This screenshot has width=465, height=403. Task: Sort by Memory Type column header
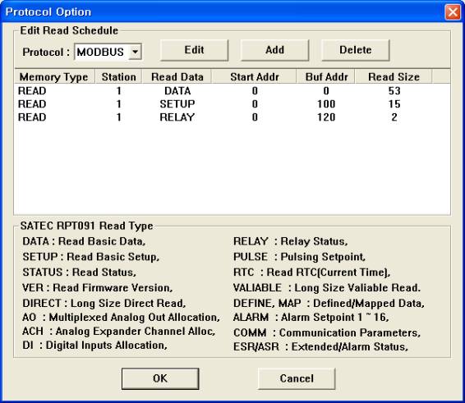54,77
